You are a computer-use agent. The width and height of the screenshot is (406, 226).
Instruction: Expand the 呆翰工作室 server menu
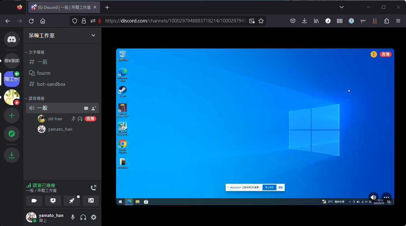(x=93, y=35)
